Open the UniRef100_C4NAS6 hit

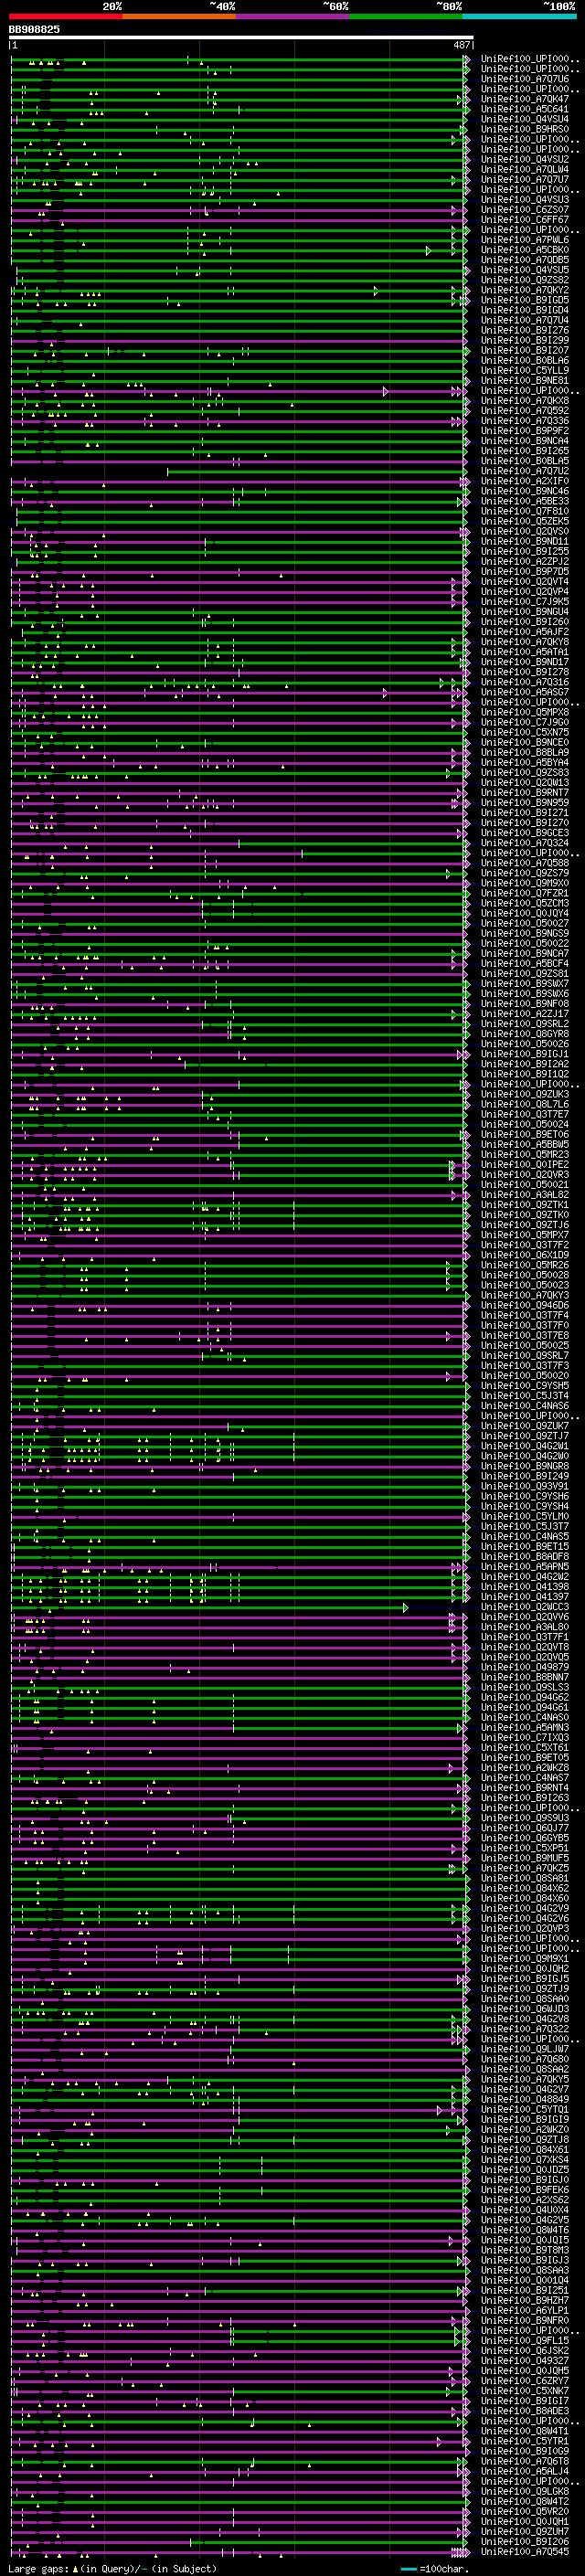tap(524, 1406)
